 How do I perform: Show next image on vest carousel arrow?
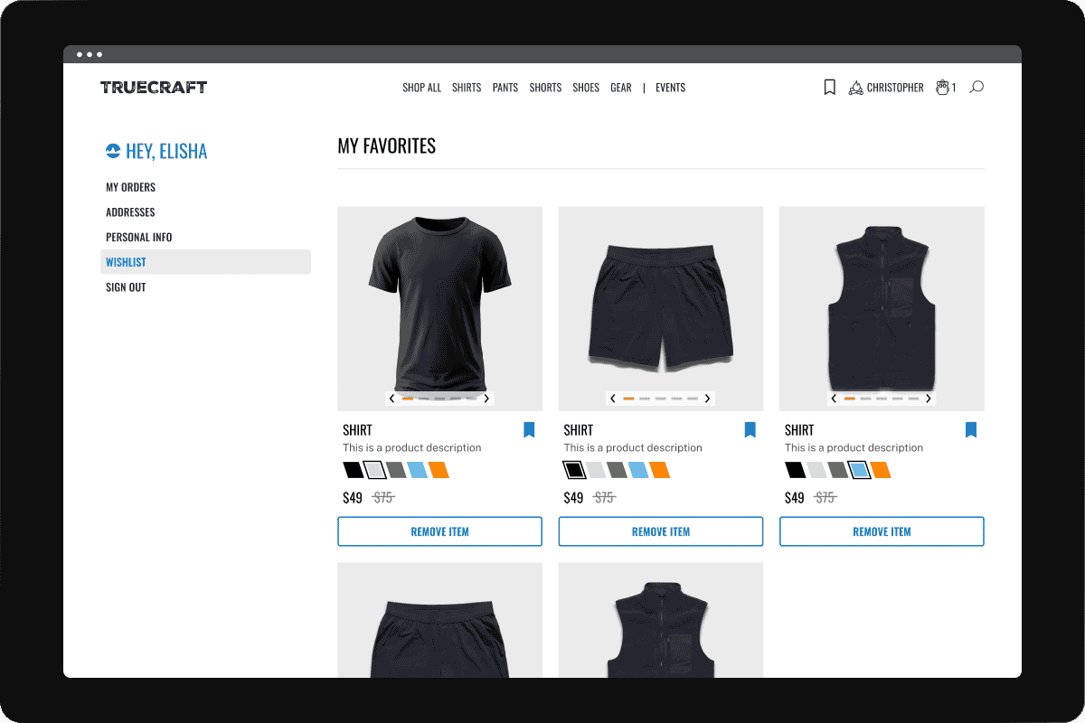pyautogui.click(x=929, y=399)
